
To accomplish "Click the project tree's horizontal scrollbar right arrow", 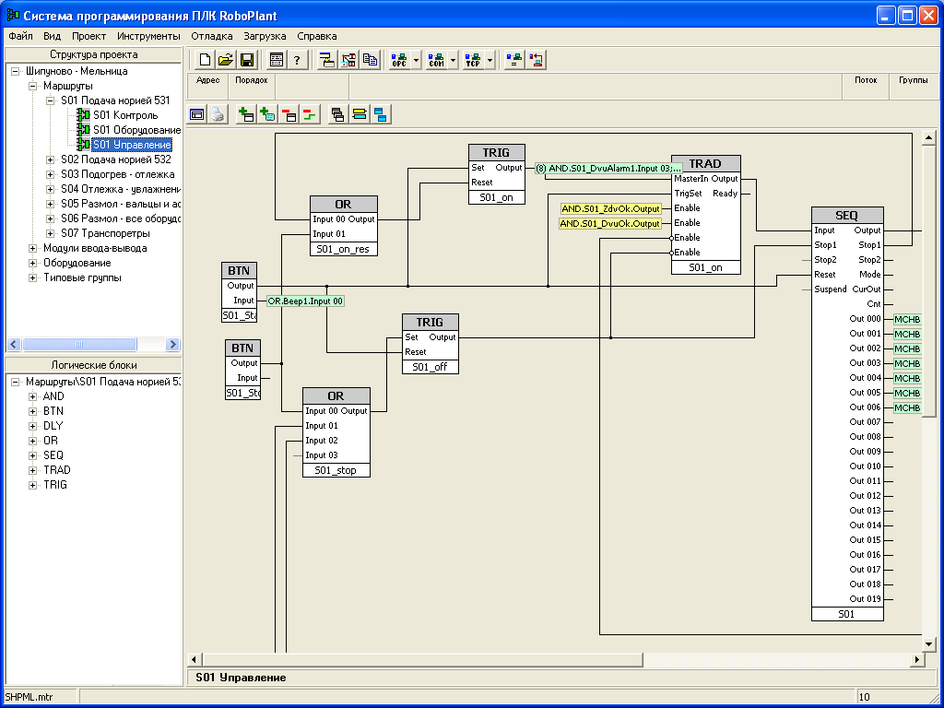I will pyautogui.click(x=172, y=344).
